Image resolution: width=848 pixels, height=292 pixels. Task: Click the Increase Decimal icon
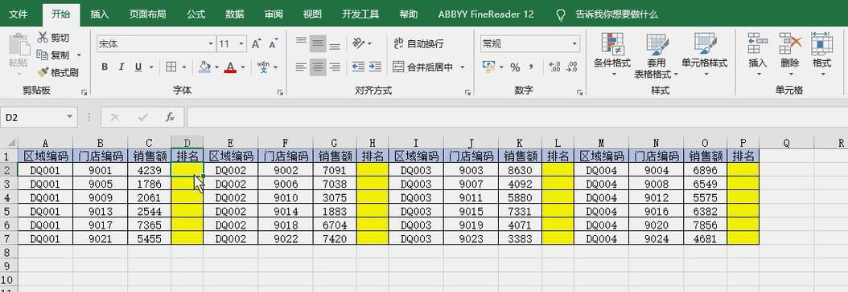pyautogui.click(x=554, y=67)
